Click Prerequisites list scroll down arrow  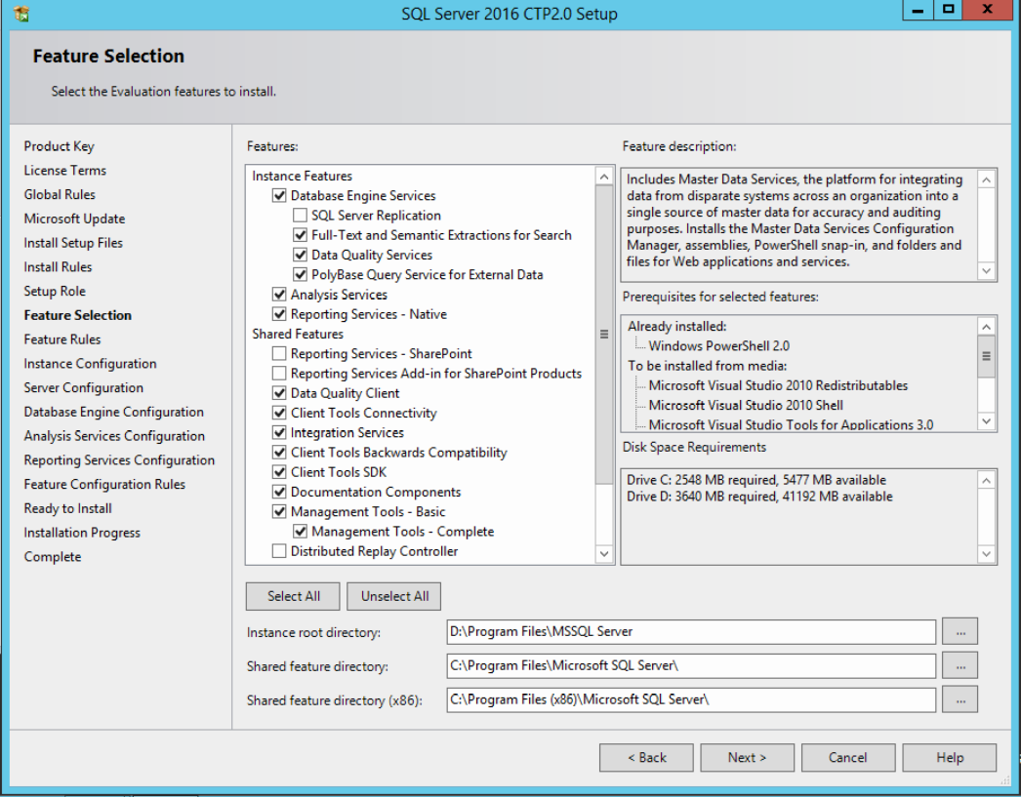coord(987,421)
